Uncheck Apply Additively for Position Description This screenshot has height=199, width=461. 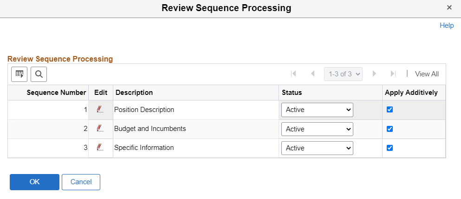(x=390, y=110)
